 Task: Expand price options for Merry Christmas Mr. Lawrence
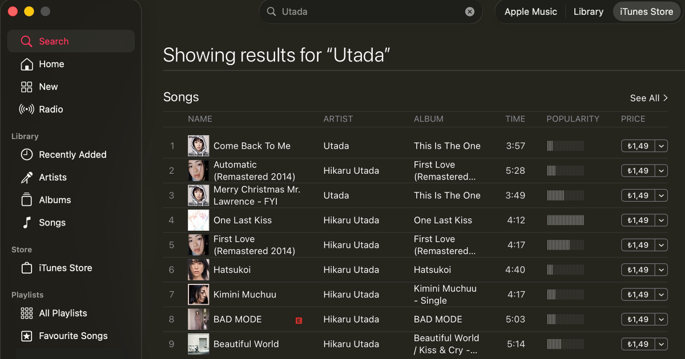click(661, 195)
